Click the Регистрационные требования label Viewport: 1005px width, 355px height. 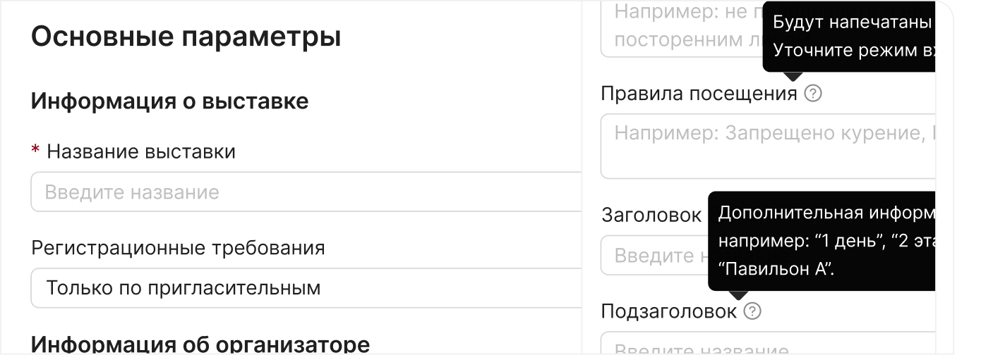[178, 248]
